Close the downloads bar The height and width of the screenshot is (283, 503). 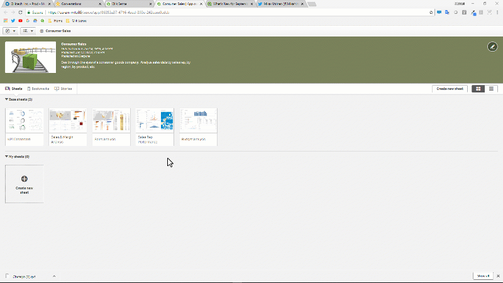(x=498, y=276)
